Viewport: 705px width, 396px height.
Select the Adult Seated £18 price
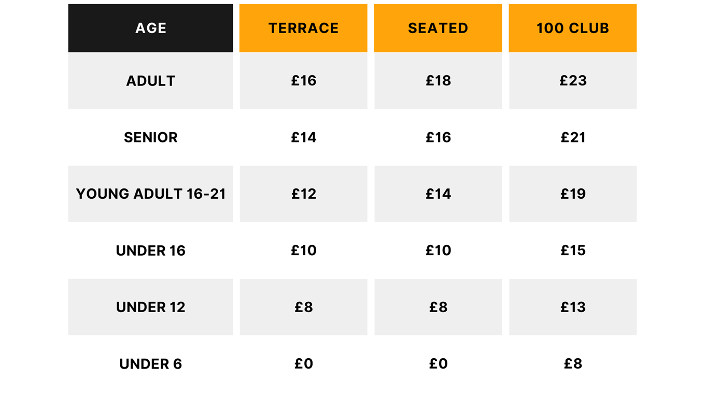pyautogui.click(x=438, y=81)
